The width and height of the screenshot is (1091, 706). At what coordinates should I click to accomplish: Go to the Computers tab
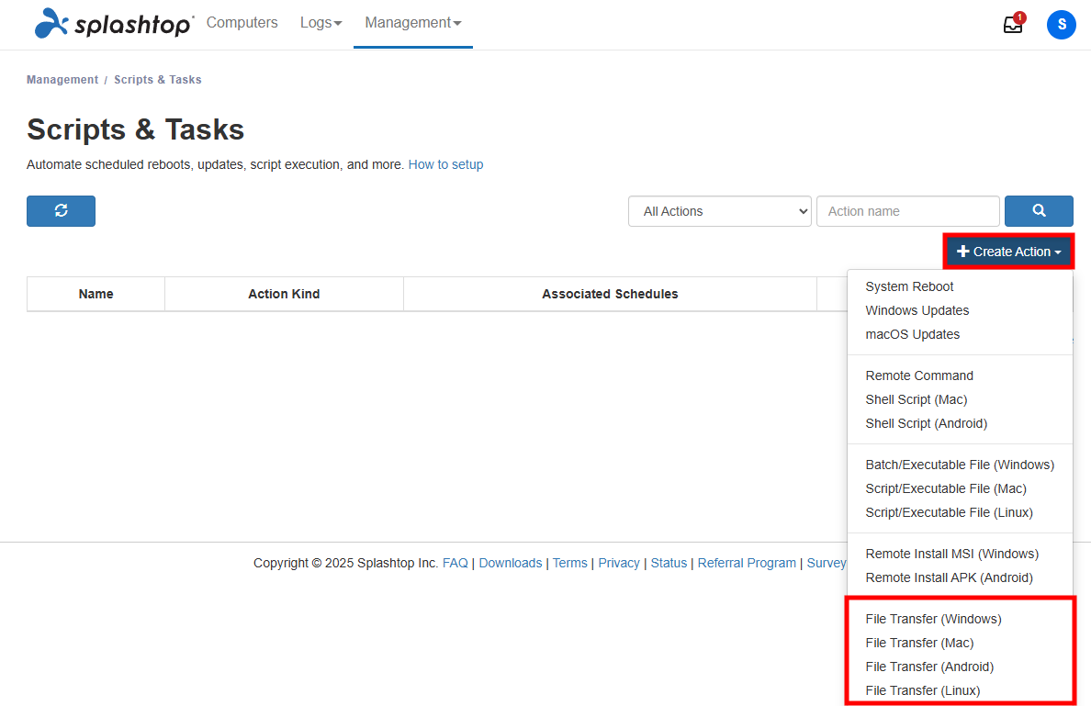242,23
